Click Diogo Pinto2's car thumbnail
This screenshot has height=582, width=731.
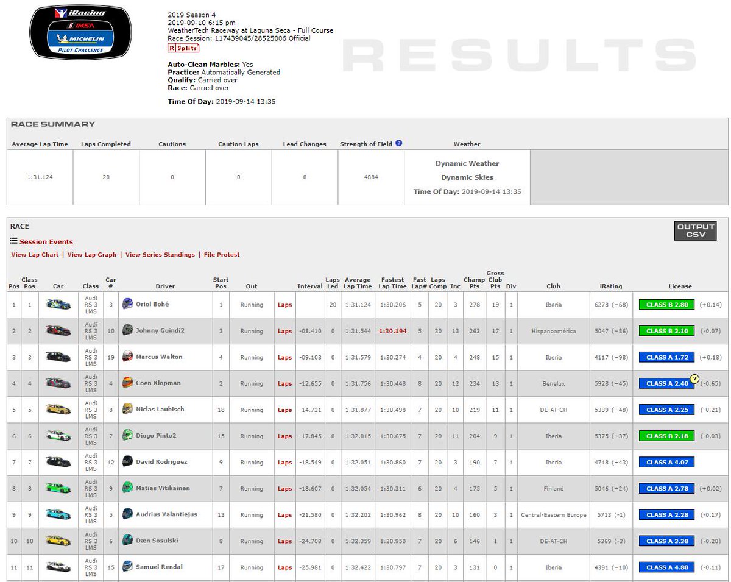58,435
